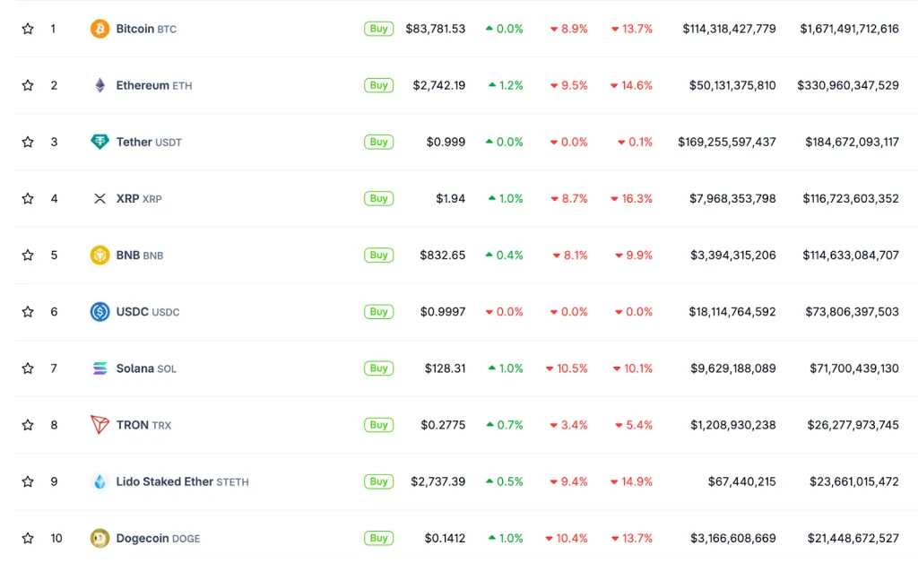Viewport: 918px width, 563px height.
Task: Click the Bitcoin logo icon
Action: pyautogui.click(x=100, y=29)
